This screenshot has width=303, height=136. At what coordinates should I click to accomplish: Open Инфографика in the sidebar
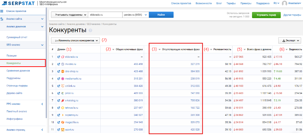[14, 119]
